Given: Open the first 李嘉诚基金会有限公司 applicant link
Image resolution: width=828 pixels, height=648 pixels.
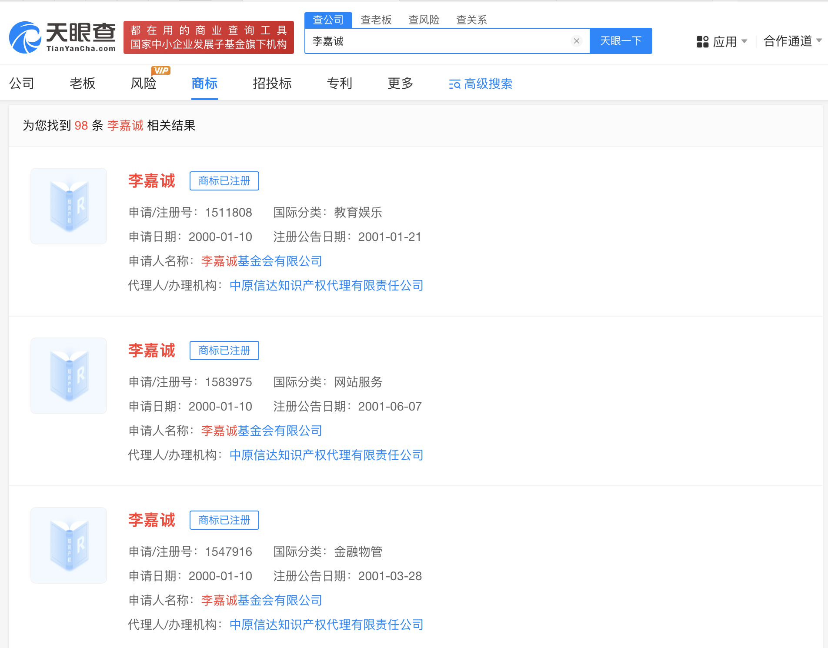Looking at the screenshot, I should point(261,261).
